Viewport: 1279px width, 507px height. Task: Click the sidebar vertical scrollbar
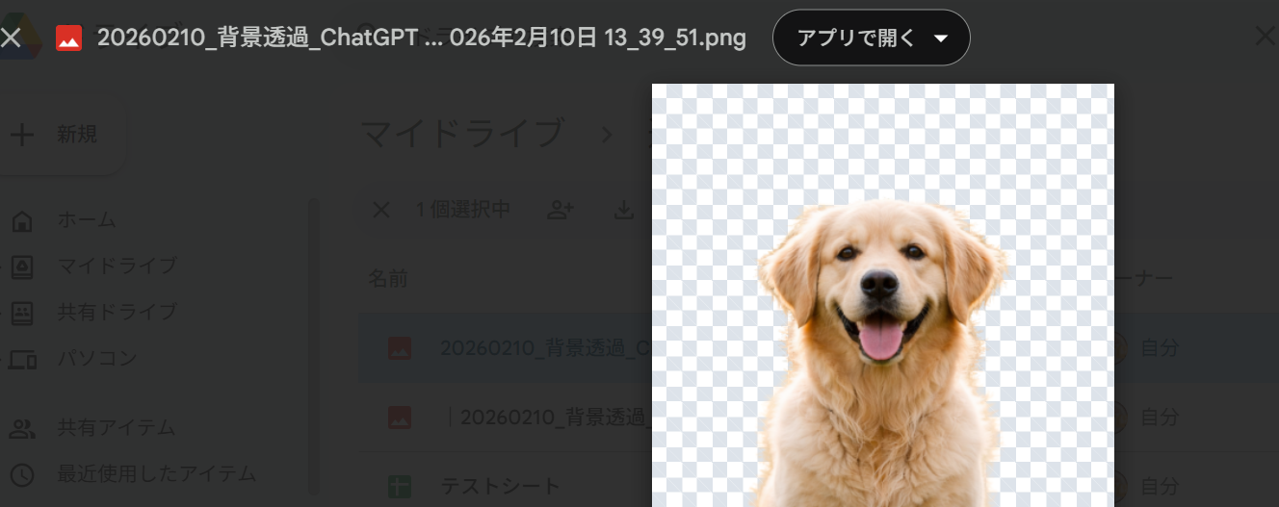312,346
